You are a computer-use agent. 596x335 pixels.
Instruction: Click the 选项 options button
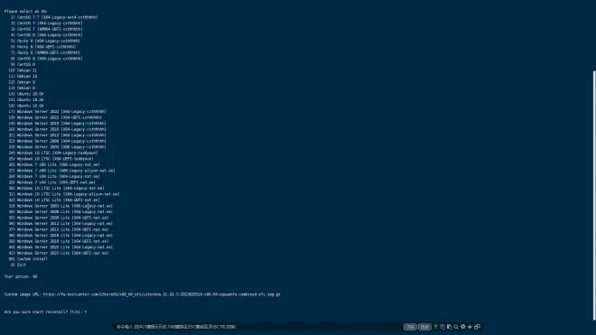click(424, 327)
